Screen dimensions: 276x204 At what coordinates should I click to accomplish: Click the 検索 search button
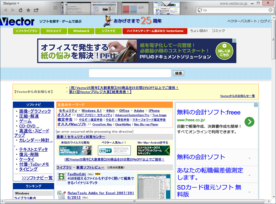click(179, 73)
